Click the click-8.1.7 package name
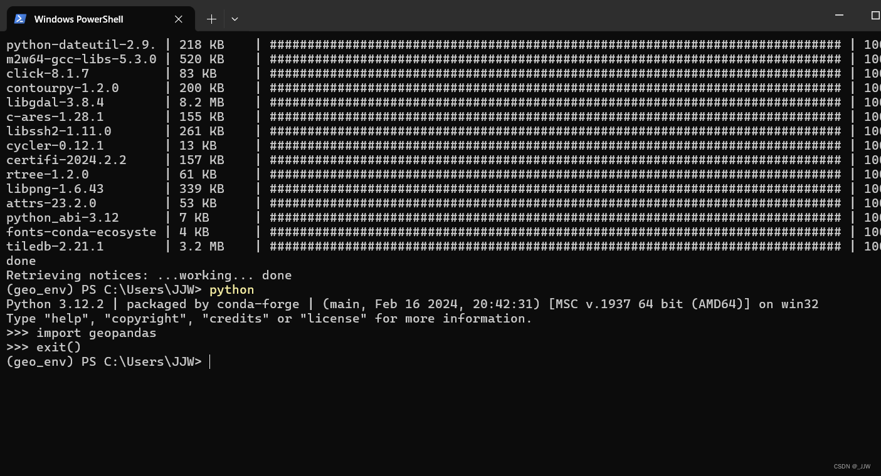 (48, 73)
